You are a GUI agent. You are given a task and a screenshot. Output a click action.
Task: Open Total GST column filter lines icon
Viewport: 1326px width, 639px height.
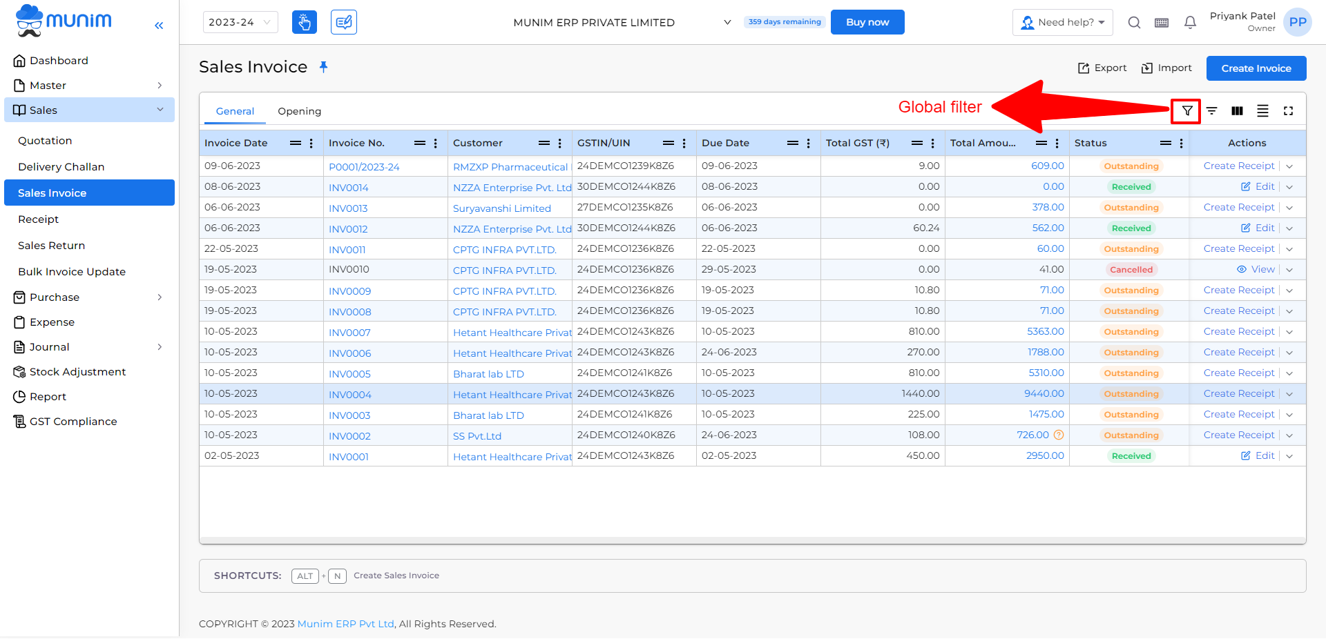[917, 143]
